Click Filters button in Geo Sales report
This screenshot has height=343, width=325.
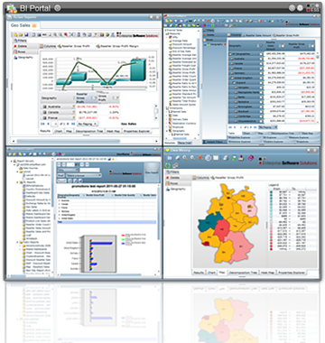[21, 41]
